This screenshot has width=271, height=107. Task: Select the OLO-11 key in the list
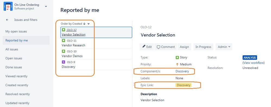tap(72, 41)
